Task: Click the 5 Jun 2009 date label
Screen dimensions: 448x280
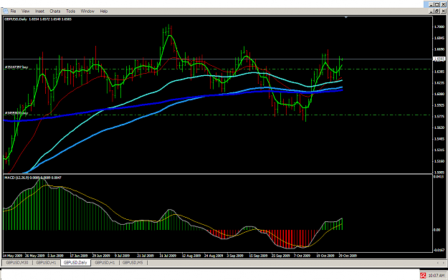Action: [55, 256]
